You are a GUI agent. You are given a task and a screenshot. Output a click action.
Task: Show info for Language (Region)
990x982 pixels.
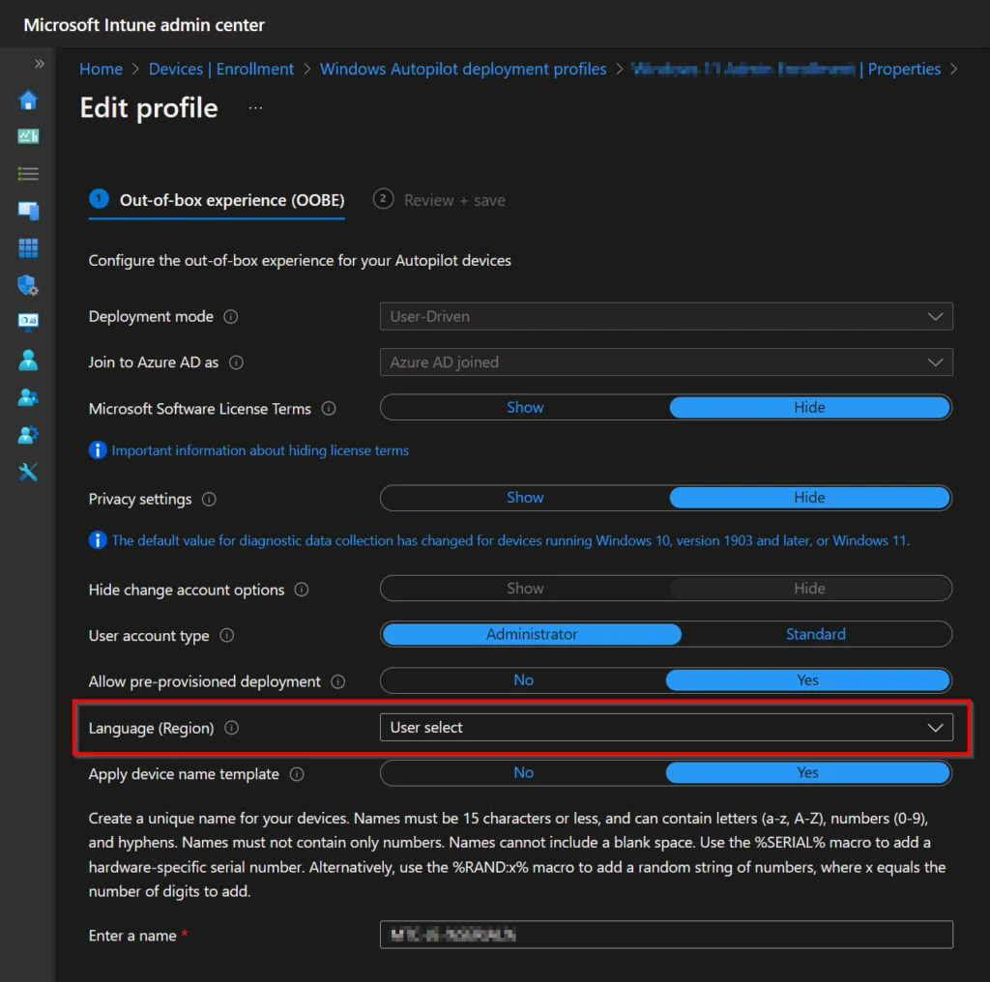pos(232,729)
